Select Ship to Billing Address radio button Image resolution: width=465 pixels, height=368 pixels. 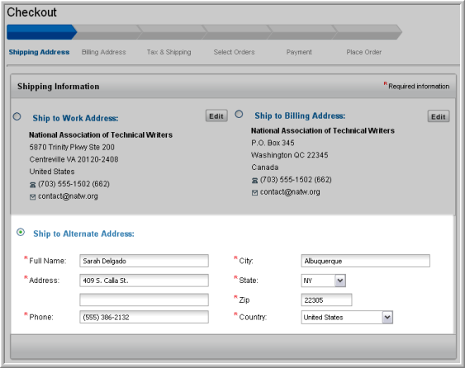[239, 114]
